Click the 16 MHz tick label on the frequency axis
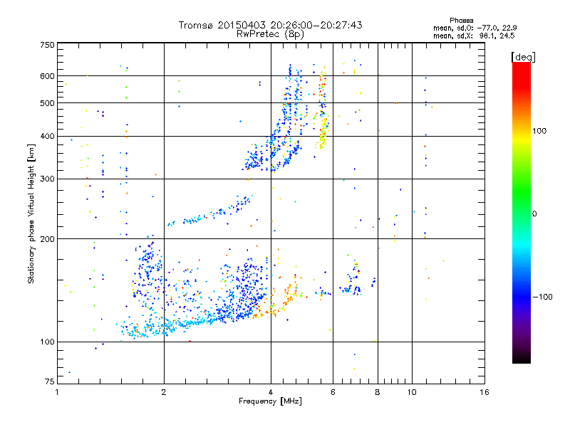570x427 pixels. [484, 392]
